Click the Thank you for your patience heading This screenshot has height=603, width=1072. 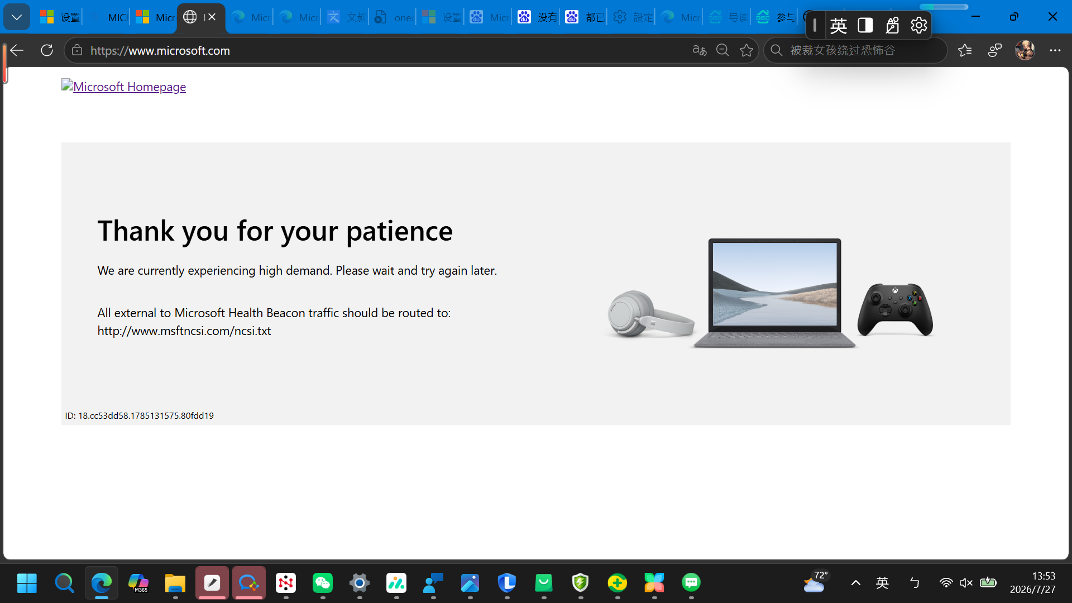click(x=275, y=231)
